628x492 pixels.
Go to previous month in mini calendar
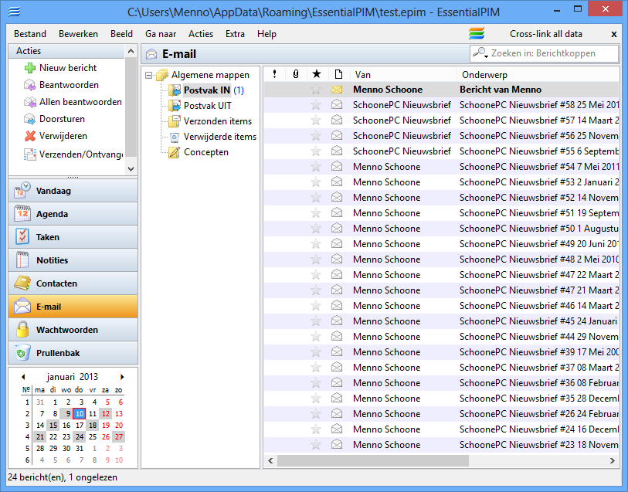pos(23,377)
